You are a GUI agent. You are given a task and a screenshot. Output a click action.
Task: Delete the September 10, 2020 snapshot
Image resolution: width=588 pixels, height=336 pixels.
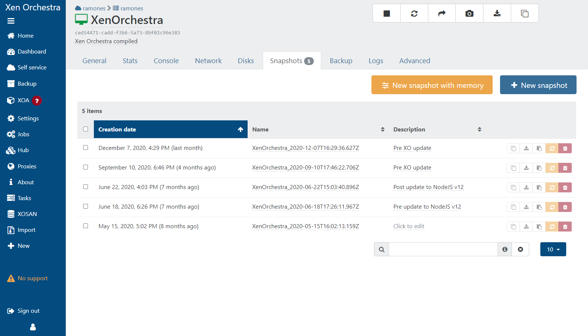(565, 168)
